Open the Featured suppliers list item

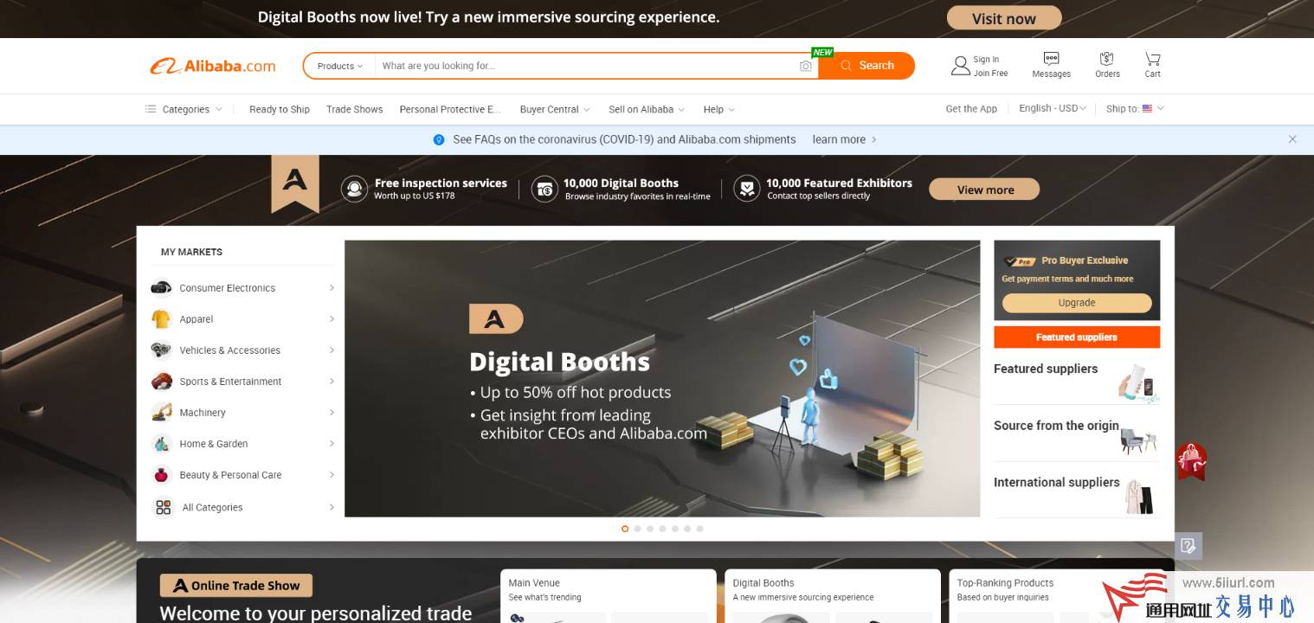(x=1077, y=376)
